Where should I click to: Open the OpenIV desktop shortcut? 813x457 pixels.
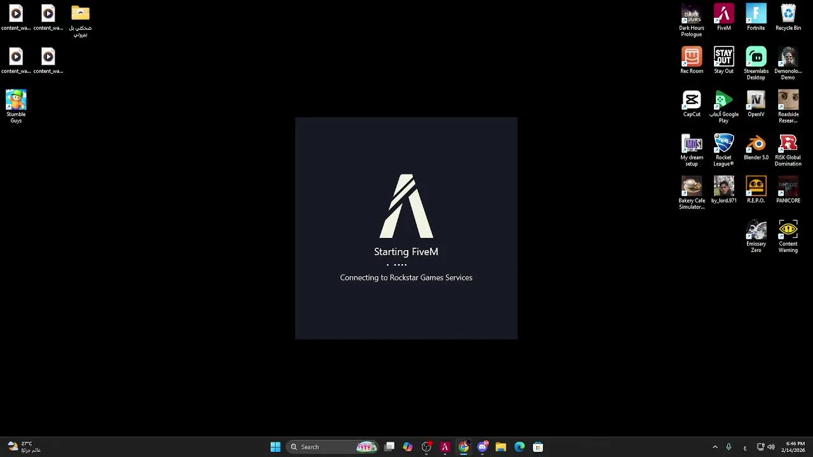[756, 103]
